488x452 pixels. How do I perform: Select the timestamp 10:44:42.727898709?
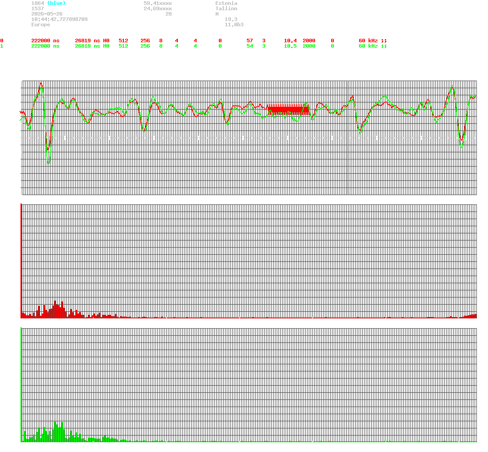(59, 19)
